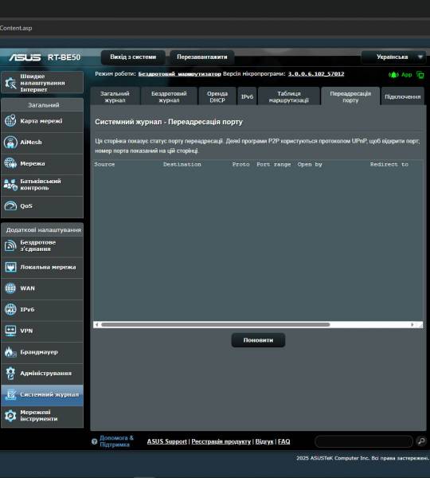Click the Карта мережі globe icon
This screenshot has height=478, width=430.
(10, 121)
